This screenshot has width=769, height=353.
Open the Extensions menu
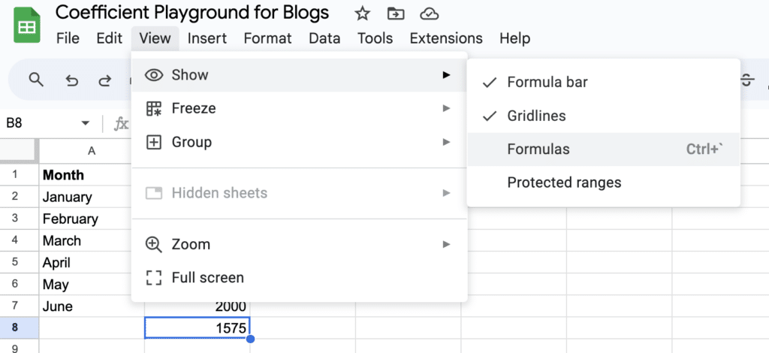(446, 38)
